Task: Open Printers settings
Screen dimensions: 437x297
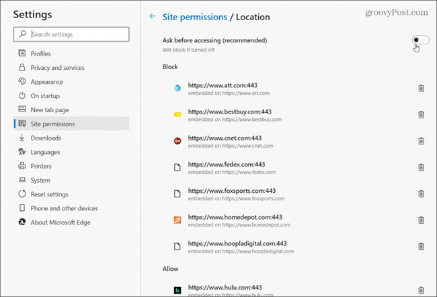Action: (x=71, y=166)
